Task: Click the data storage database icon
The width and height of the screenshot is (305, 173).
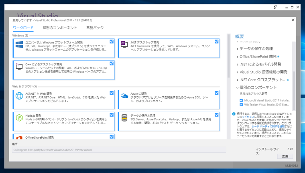Action: pyautogui.click(x=124, y=118)
